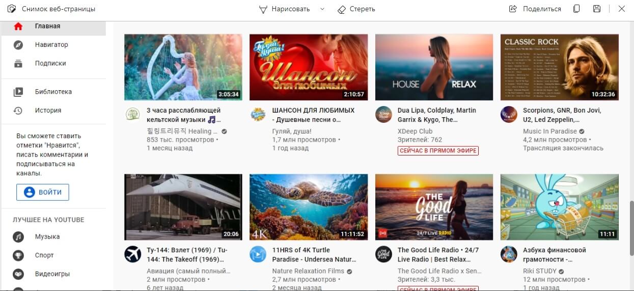634x291 pixels.
Task: Select the Sport trophy icon
Action: tap(18, 255)
